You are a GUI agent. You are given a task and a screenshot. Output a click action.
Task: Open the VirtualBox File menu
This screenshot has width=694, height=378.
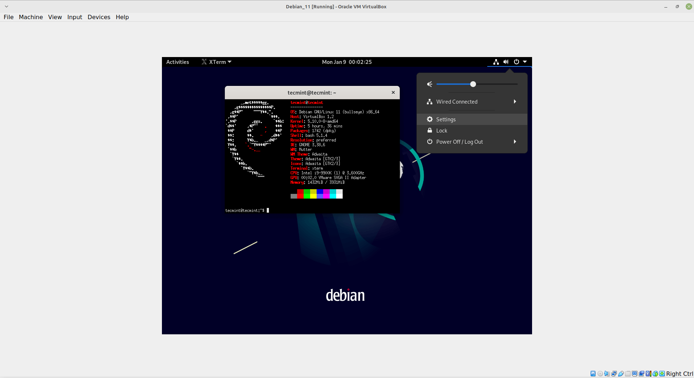[x=9, y=17]
